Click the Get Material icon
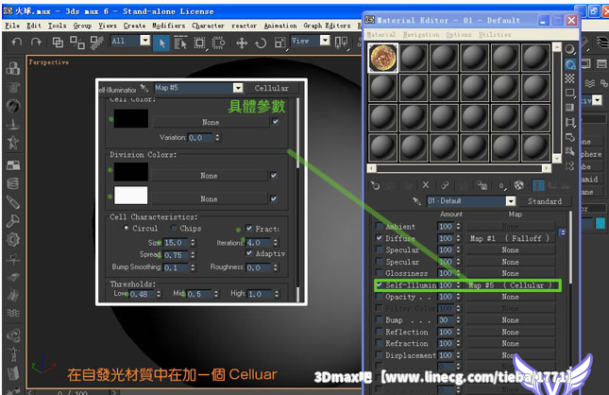The height and width of the screenshot is (395, 609). (375, 186)
